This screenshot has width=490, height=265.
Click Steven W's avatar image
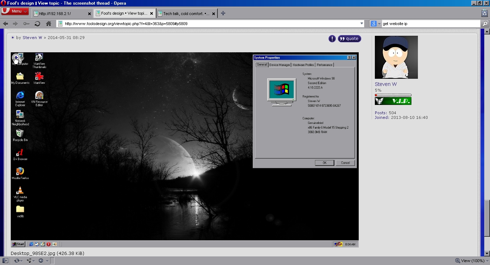coord(396,57)
